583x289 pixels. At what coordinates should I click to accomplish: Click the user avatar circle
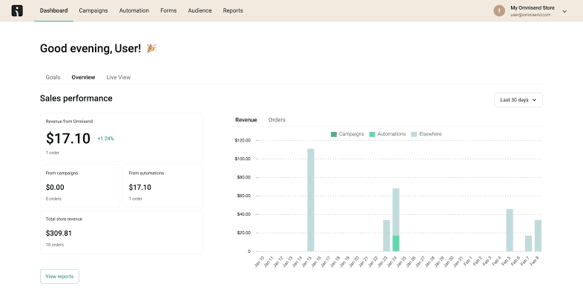click(499, 11)
